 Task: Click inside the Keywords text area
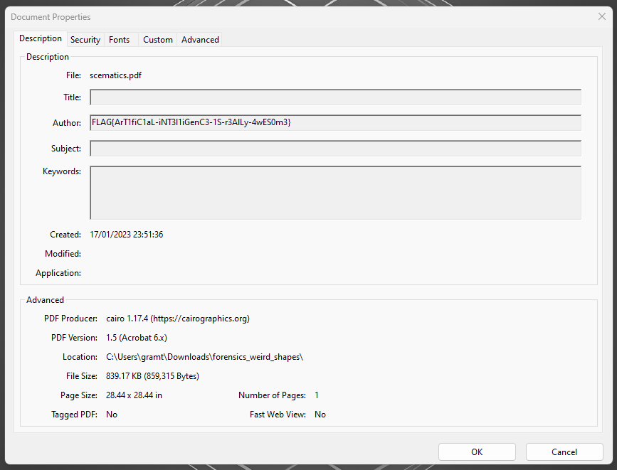click(x=335, y=193)
